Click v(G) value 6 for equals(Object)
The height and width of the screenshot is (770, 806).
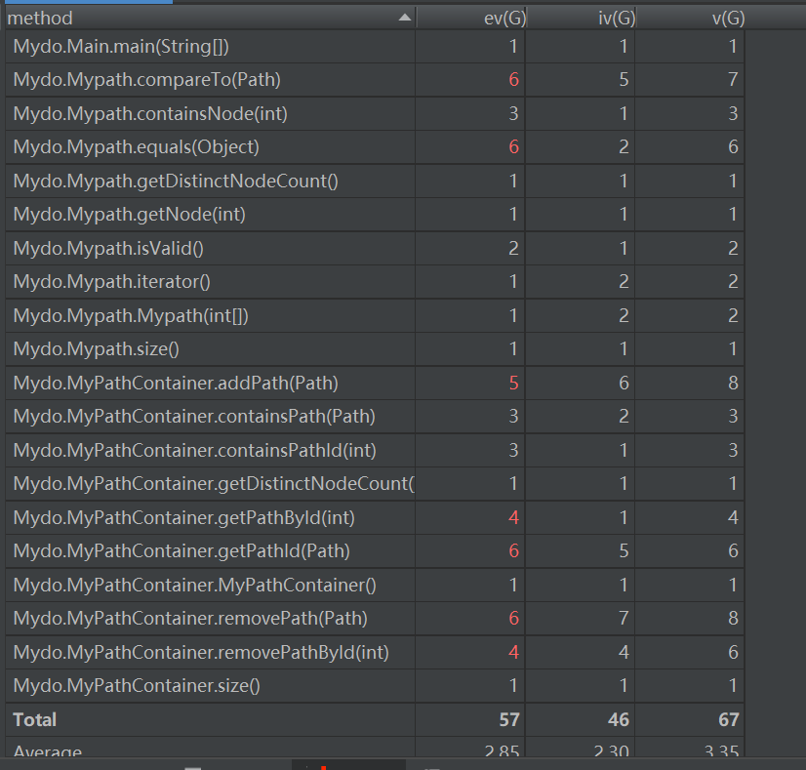733,147
